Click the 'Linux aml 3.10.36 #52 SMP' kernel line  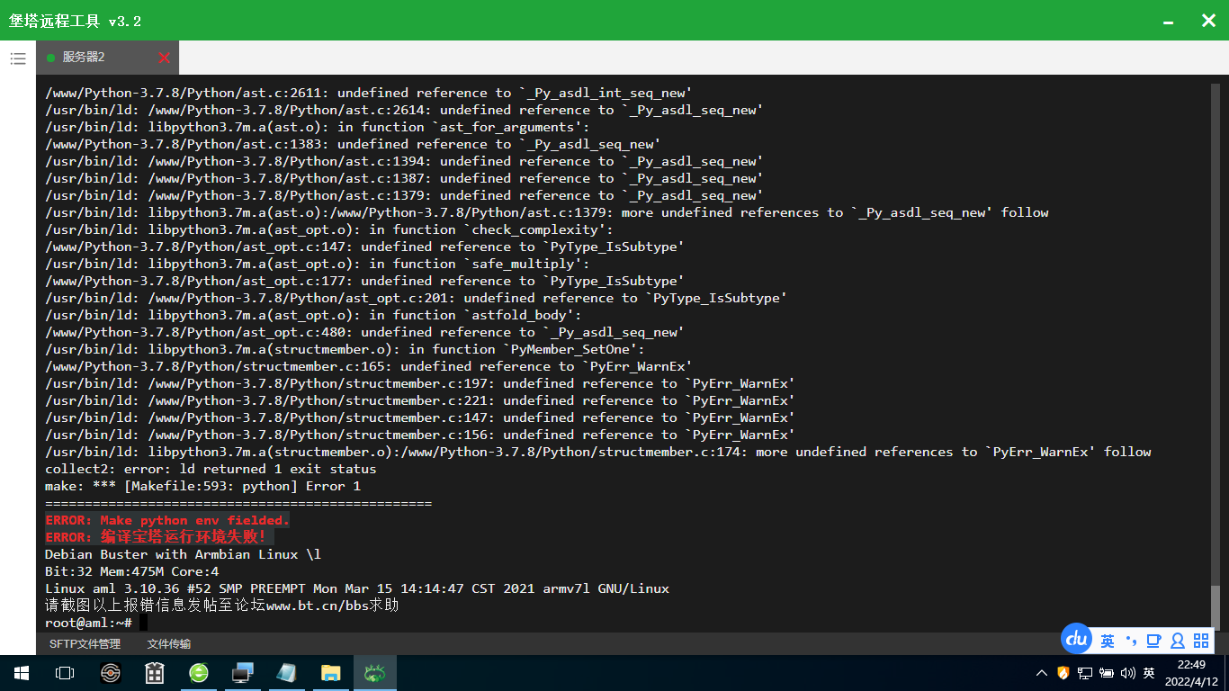pyautogui.click(x=357, y=588)
